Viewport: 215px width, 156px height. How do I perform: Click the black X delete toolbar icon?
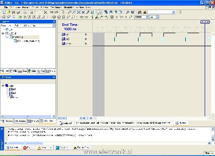point(46,12)
